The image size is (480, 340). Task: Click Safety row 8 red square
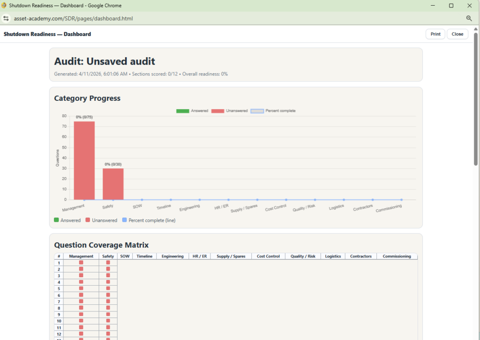click(108, 308)
